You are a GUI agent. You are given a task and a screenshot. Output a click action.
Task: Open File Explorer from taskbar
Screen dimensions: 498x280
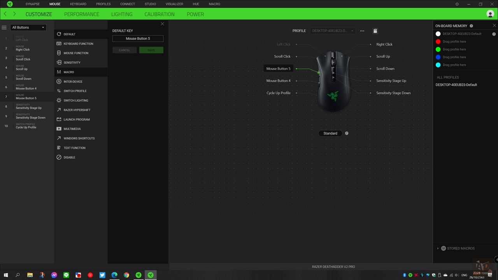click(30, 275)
